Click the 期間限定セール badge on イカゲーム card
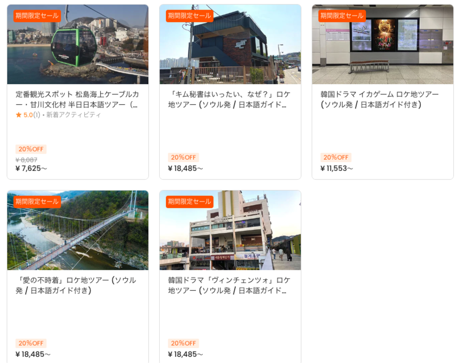This screenshot has height=363, width=459. (x=342, y=16)
